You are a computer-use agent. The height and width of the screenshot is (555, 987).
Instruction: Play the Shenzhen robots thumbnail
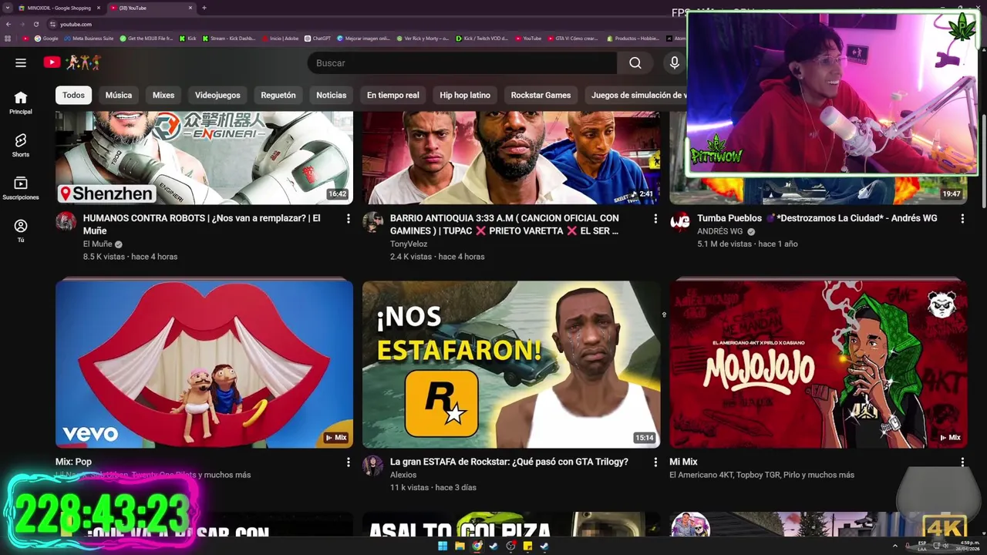[204, 157]
